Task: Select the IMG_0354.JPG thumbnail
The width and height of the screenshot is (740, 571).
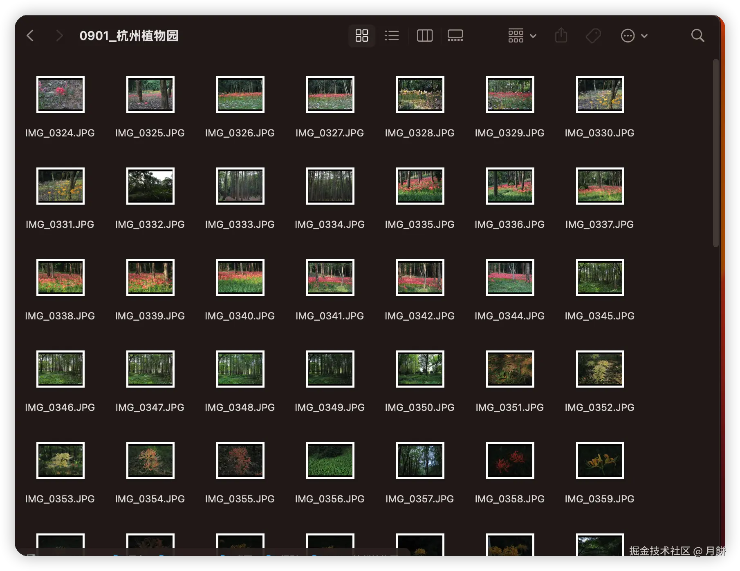Action: [150, 460]
